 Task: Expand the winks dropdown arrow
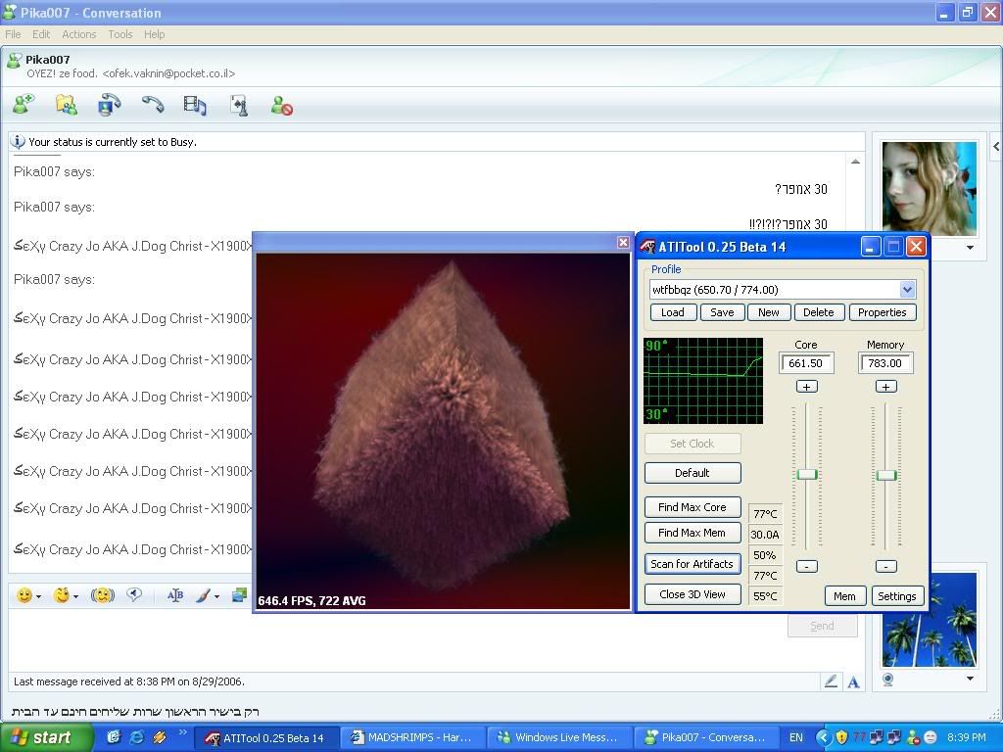(x=76, y=596)
